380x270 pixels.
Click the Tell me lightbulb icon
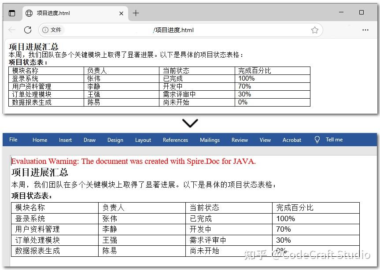click(317, 140)
